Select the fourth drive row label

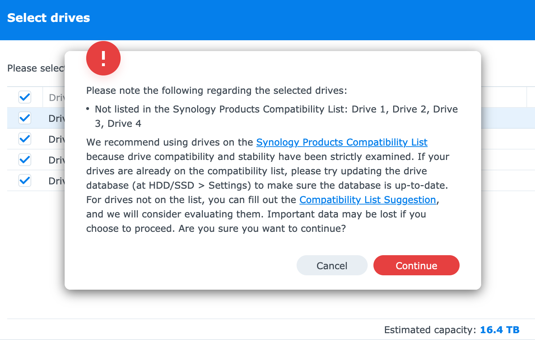pyautogui.click(x=57, y=181)
